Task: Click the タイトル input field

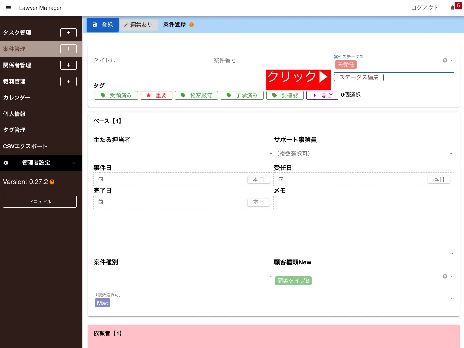Action: pyautogui.click(x=154, y=60)
